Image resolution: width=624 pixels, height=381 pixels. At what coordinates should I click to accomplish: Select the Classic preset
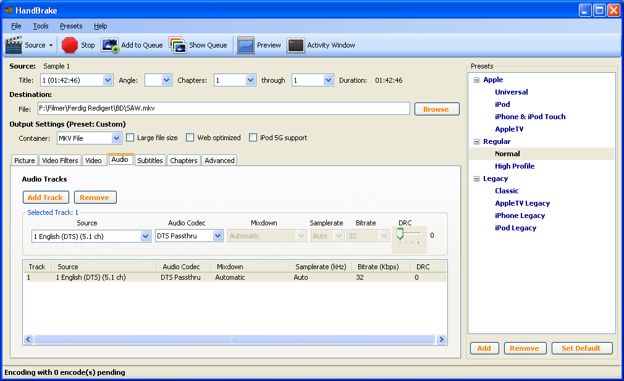click(507, 191)
